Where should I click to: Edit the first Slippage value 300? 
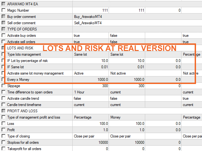pyautogui.click(x=105, y=86)
